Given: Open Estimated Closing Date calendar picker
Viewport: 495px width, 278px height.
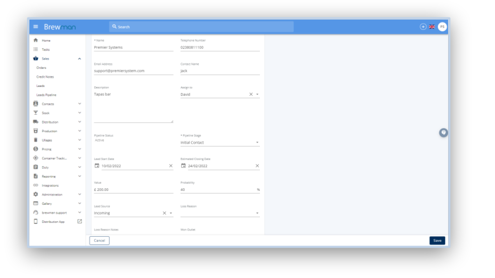Looking at the screenshot, I should tap(184, 166).
